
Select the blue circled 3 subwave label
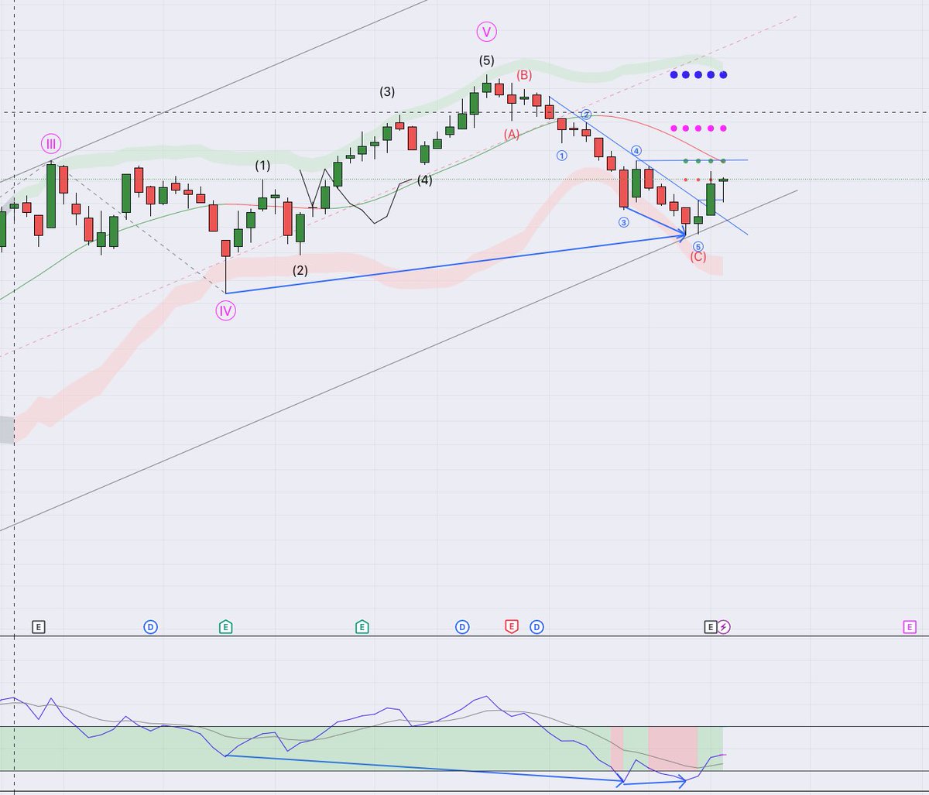coord(624,222)
